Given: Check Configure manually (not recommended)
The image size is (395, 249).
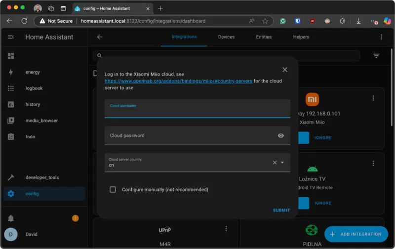Looking at the screenshot, I should pos(113,190).
